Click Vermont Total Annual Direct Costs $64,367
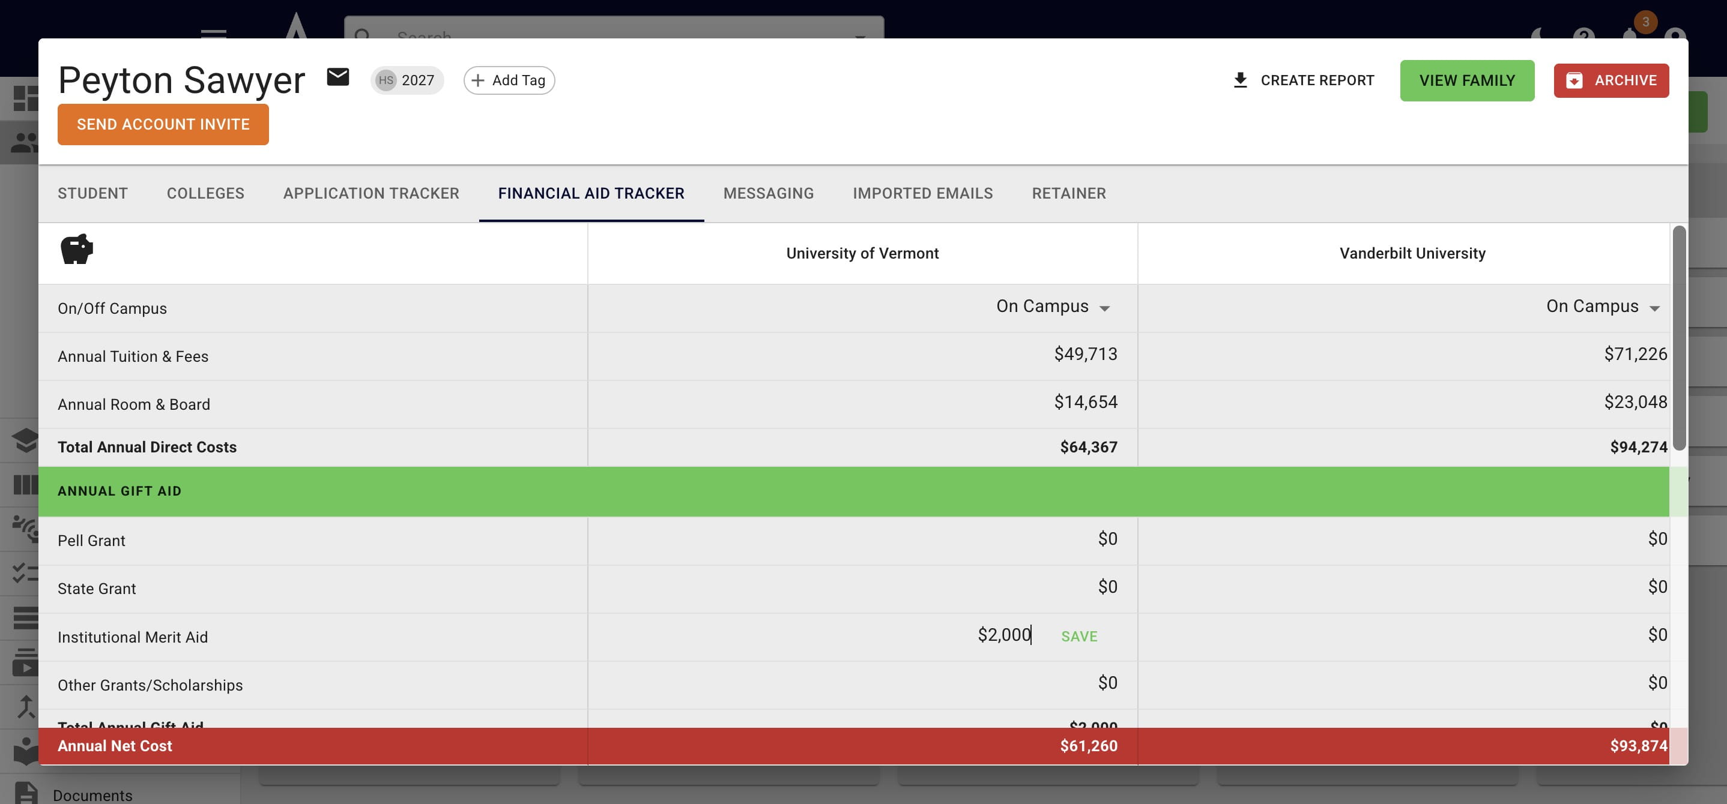The width and height of the screenshot is (1727, 804). (x=1088, y=447)
